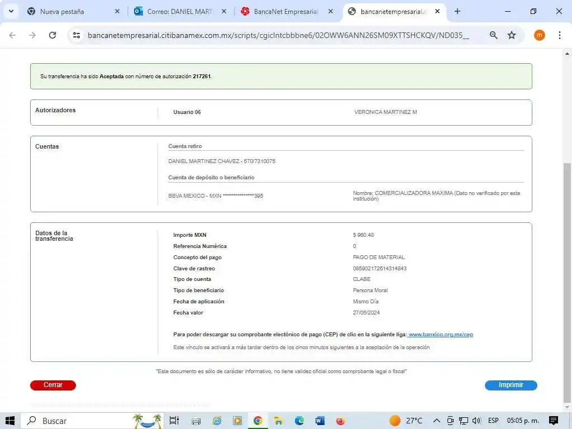Show hidden system tray icons
The width and height of the screenshot is (572, 429).
point(436,421)
